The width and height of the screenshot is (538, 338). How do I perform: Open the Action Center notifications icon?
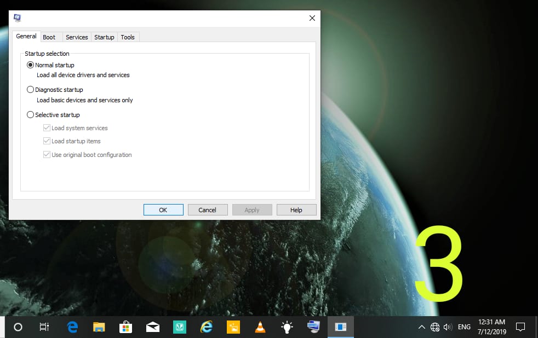(520, 327)
